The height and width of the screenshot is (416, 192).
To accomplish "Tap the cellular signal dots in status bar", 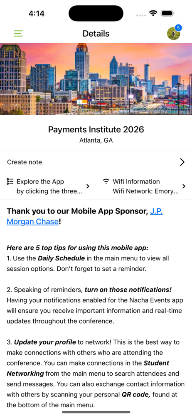I will coord(141,15).
